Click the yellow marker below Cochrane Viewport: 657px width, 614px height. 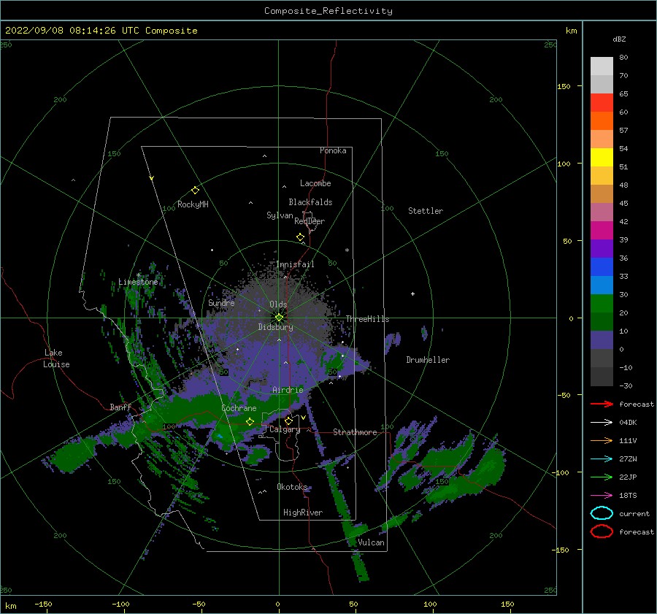pyautogui.click(x=250, y=421)
